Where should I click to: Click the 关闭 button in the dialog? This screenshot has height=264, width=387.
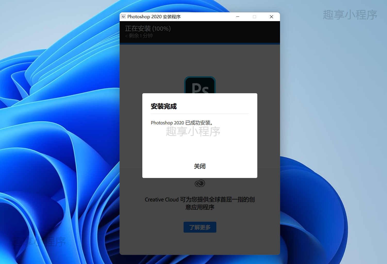(x=200, y=166)
